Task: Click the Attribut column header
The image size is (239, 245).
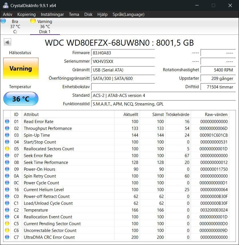Action: pyautogui.click(x=68, y=114)
